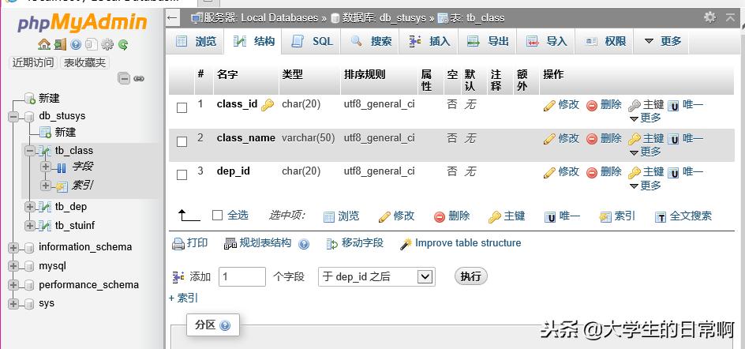Open the documentation help icon in sidebar
Image resolution: width=745 pixels, height=349 pixels.
click(76, 45)
